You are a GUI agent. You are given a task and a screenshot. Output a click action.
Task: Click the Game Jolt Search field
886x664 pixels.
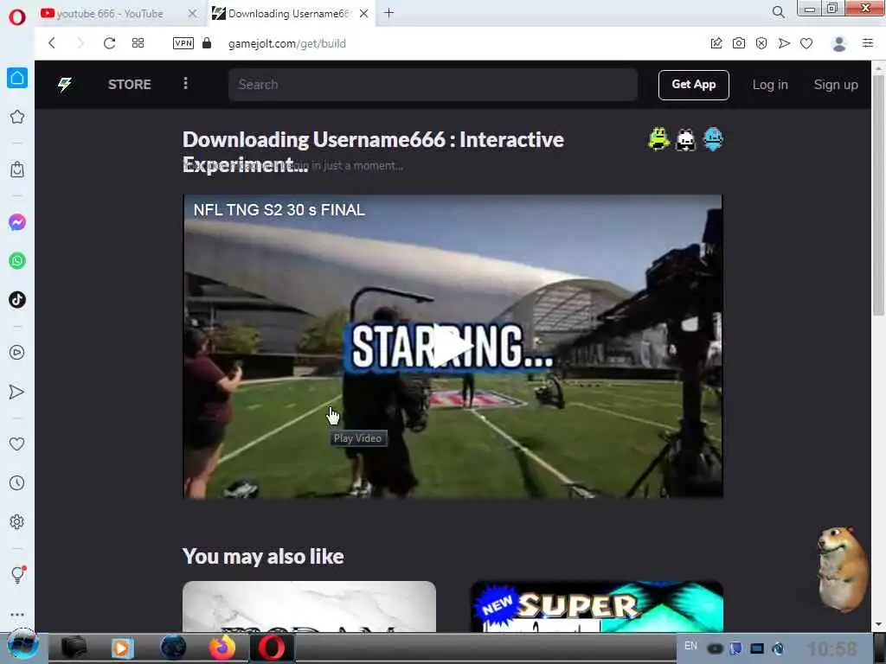click(x=433, y=85)
